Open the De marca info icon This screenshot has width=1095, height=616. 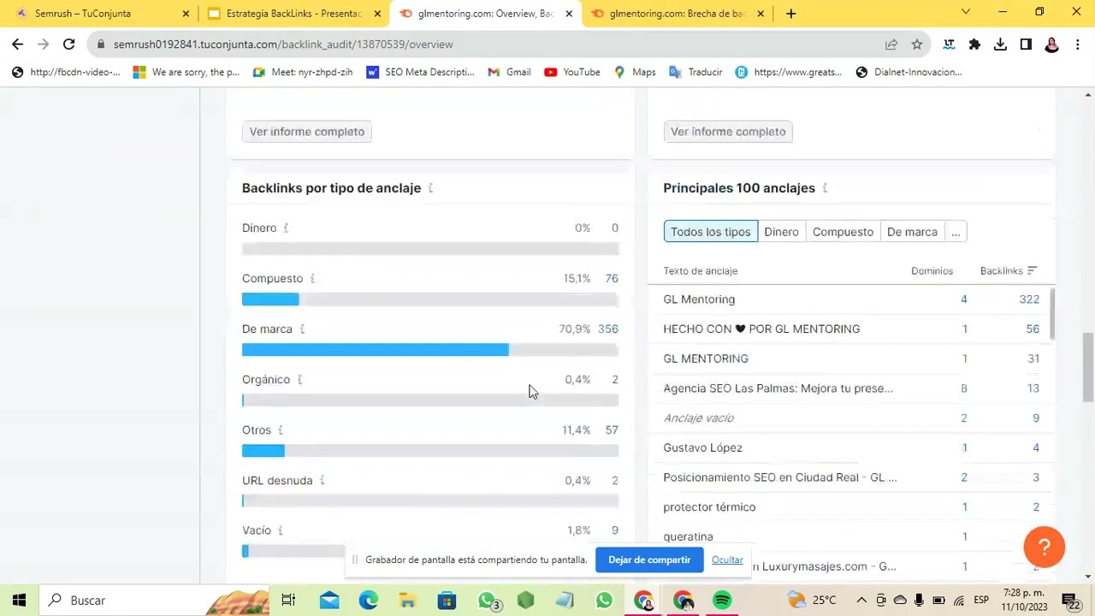pyautogui.click(x=302, y=329)
